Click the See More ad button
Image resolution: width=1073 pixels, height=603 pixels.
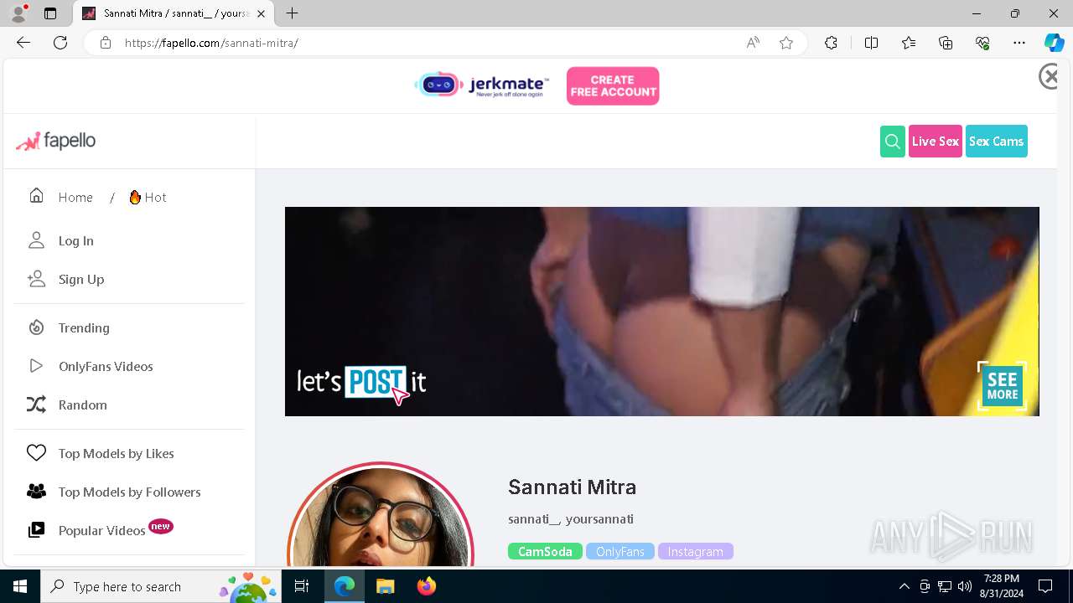(1002, 387)
